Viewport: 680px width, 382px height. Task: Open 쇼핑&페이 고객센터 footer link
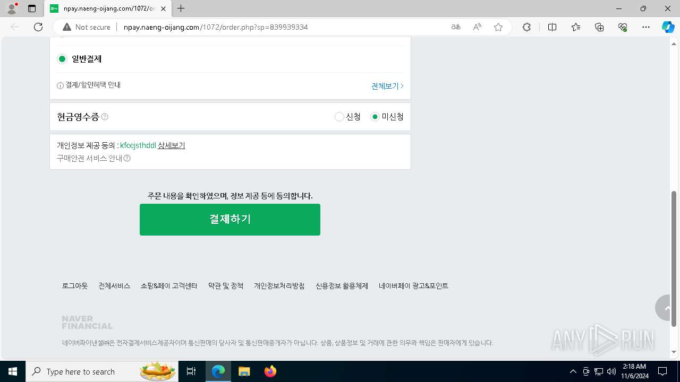[x=169, y=285]
